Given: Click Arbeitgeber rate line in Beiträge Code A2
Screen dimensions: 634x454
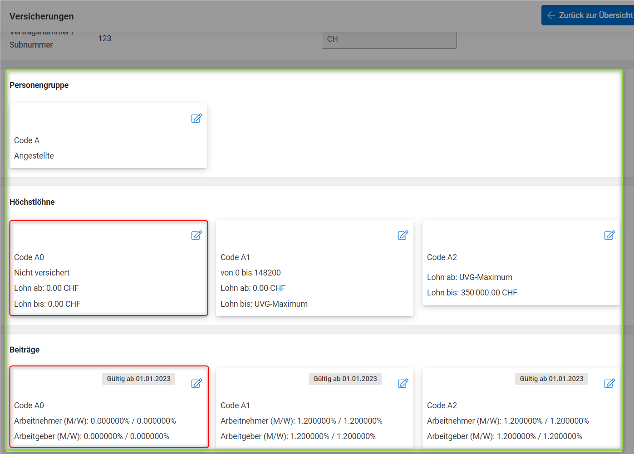Looking at the screenshot, I should 504,436.
